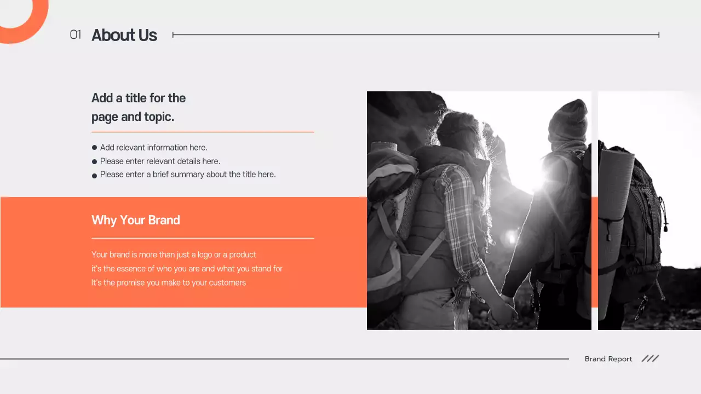The image size is (701, 394).
Task: Click the Brand Report footer label
Action: pyautogui.click(x=608, y=359)
